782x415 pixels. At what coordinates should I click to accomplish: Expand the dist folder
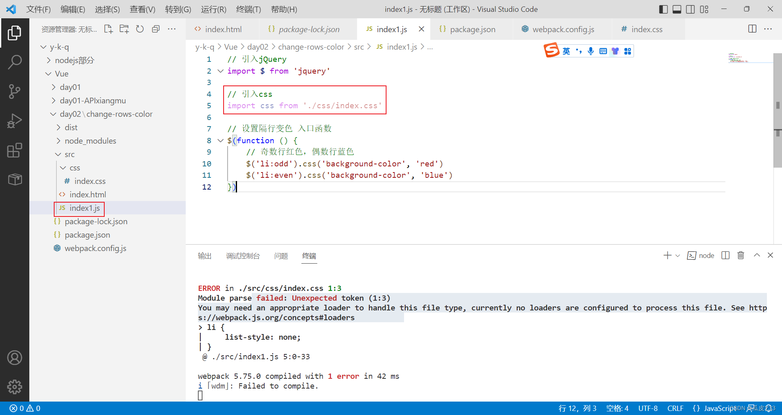[59, 127]
